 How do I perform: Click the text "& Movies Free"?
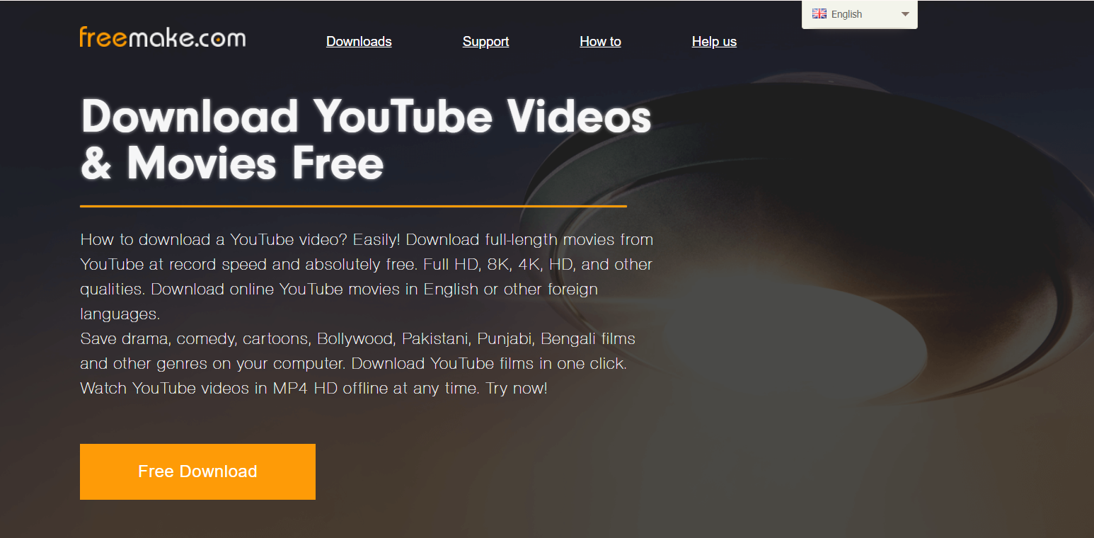point(232,163)
